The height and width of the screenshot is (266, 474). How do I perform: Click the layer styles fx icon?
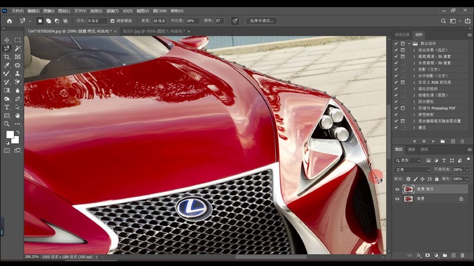(x=419, y=255)
